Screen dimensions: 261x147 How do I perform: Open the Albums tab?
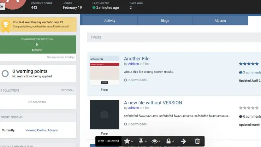(x=220, y=21)
